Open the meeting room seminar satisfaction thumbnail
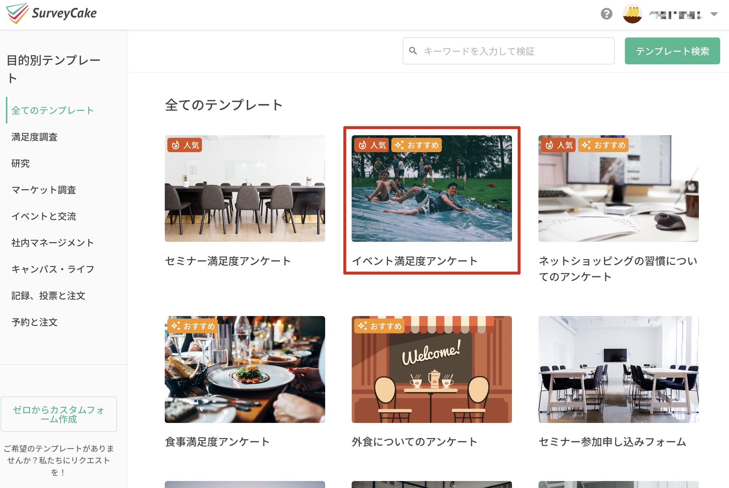 245,189
